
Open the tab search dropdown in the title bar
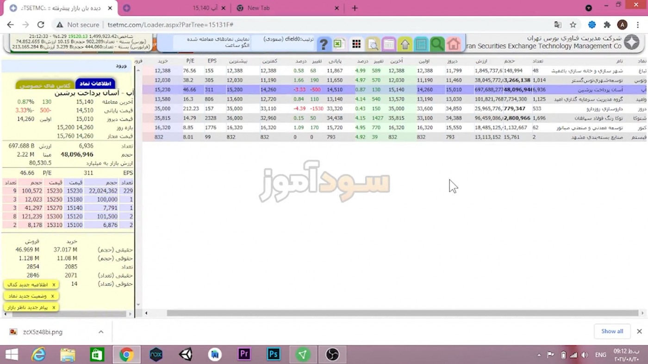[589, 8]
